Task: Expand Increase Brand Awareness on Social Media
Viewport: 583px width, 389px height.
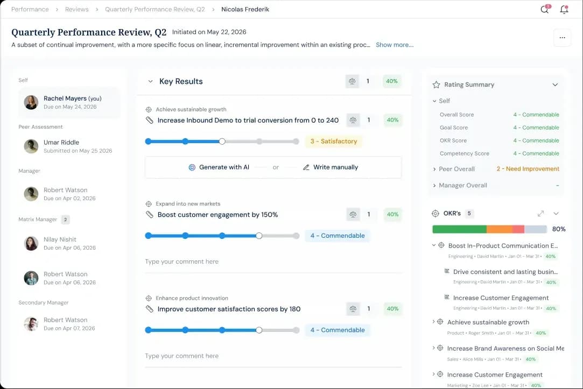Action: tap(433, 348)
